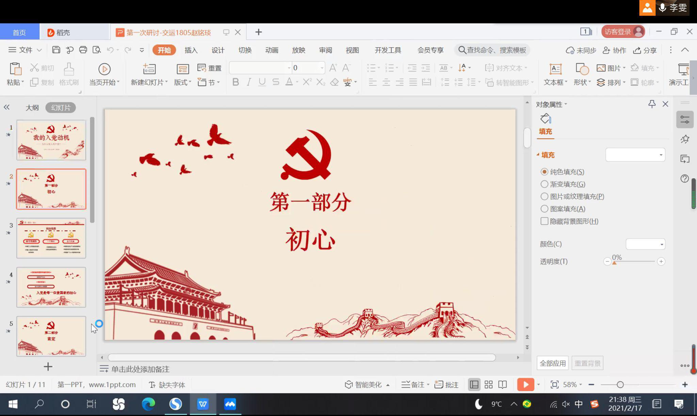
Task: Enable 隐藏背景图形 checkbox
Action: (x=545, y=221)
